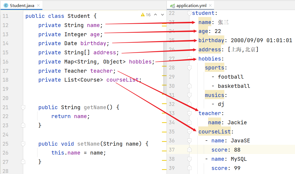Click the score value 88

point(237,150)
